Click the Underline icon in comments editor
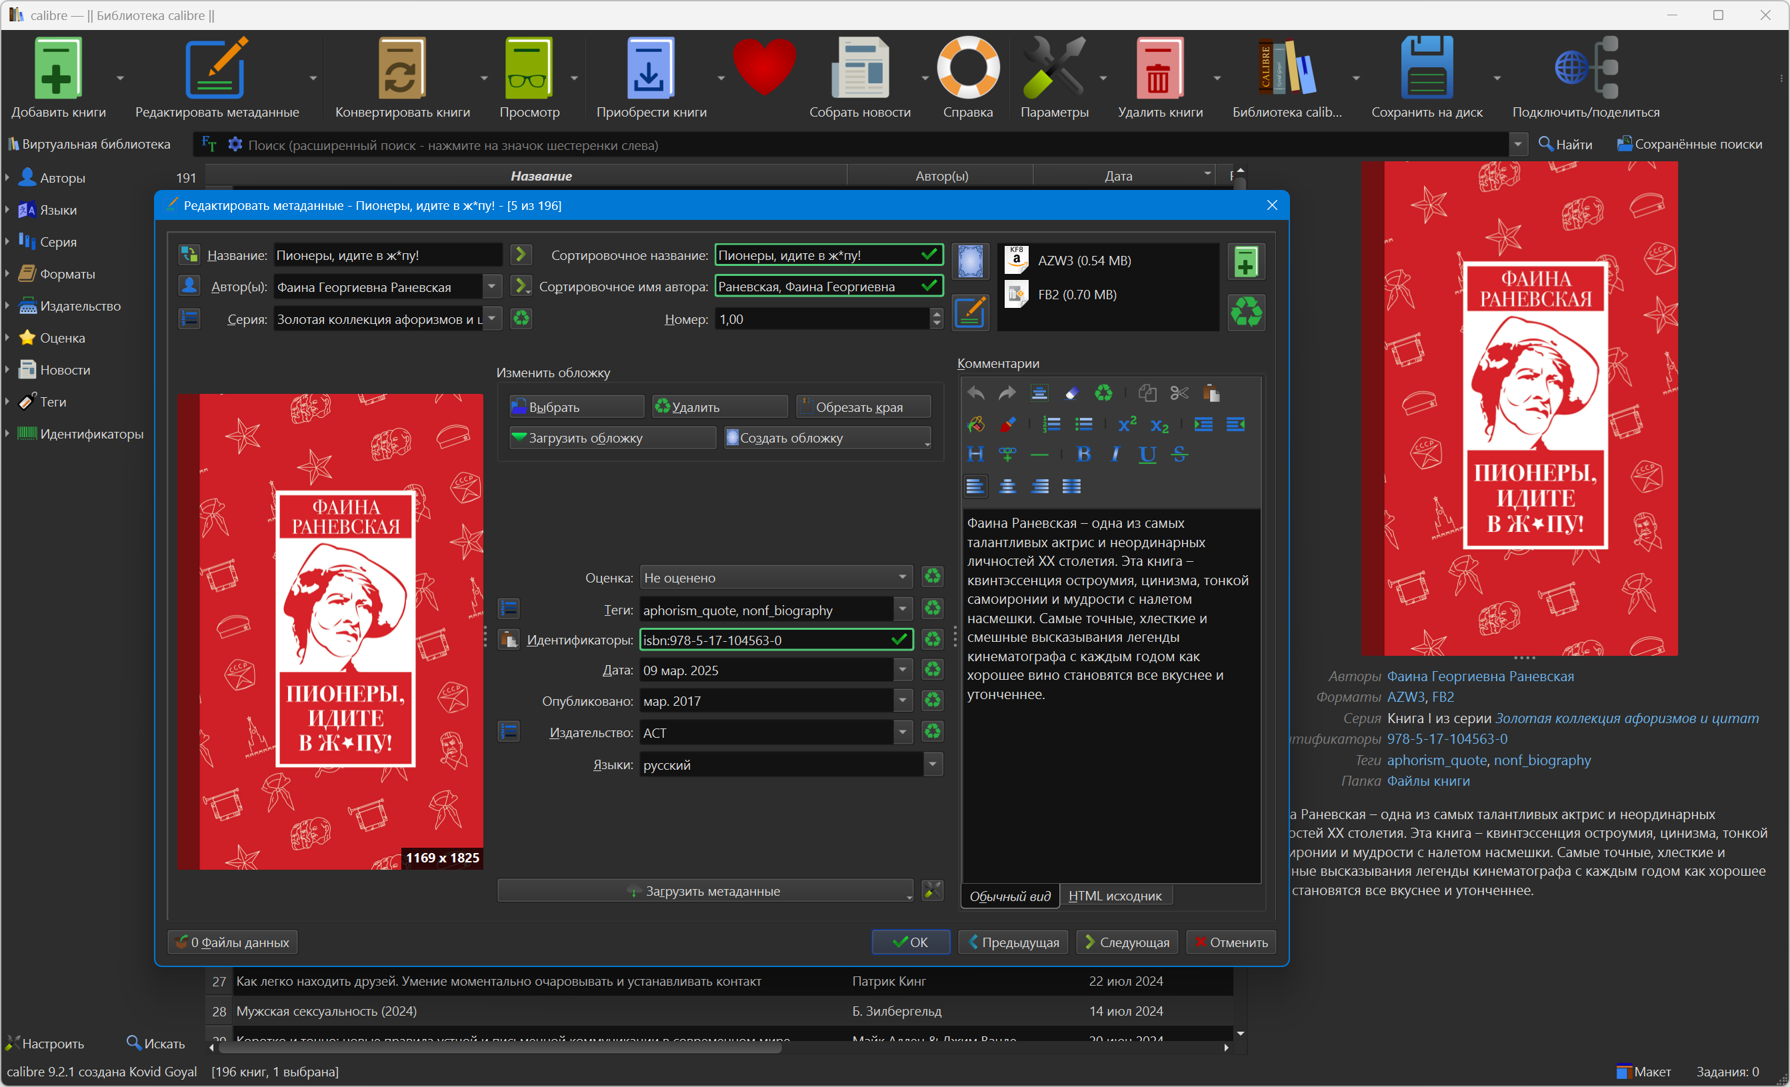This screenshot has width=1790, height=1087. 1147,455
